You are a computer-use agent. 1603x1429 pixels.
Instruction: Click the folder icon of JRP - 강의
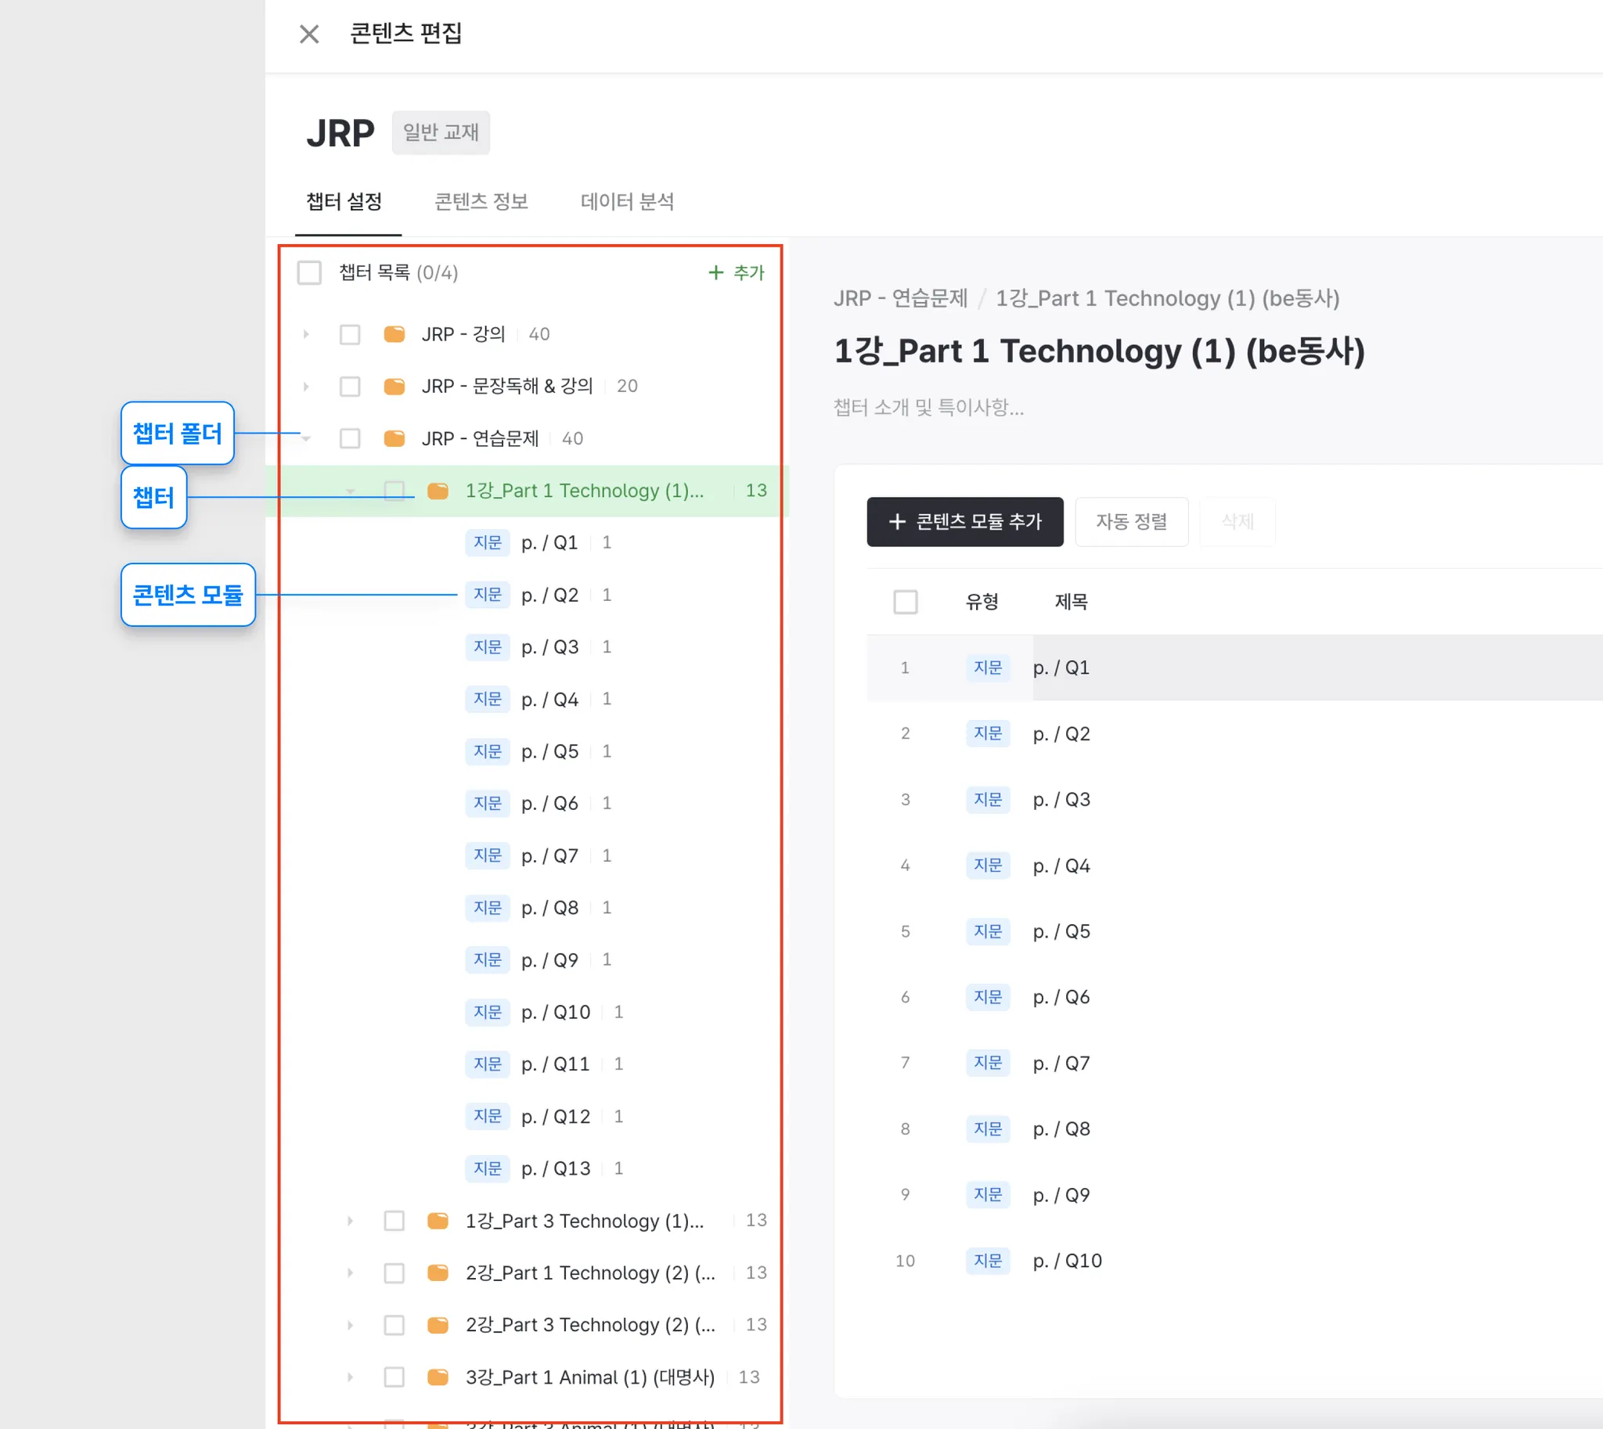(x=394, y=334)
